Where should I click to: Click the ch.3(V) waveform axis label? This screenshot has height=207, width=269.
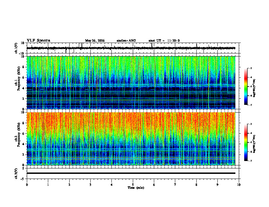point(16,174)
